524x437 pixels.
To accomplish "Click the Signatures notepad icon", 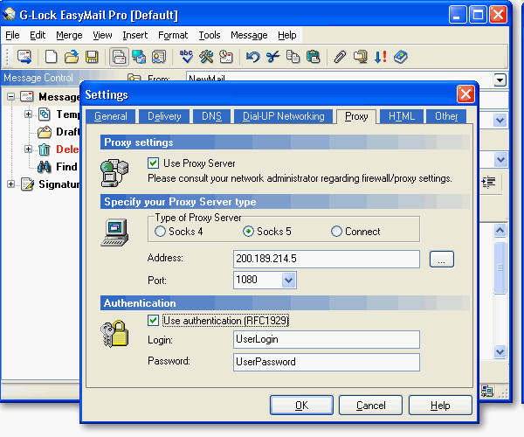I will click(27, 184).
